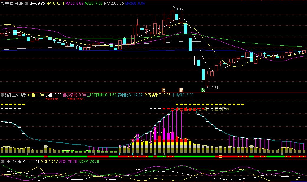Viewport: 307px width, 182px height.
Task: Click the PDI: 15.74 value
Action: pos(31,162)
